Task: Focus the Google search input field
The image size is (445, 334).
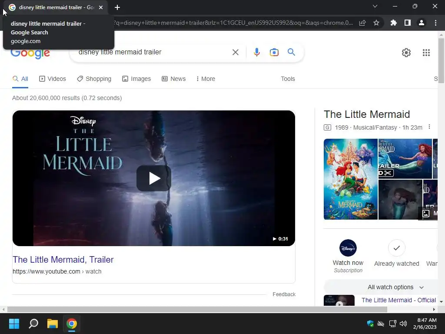Action: click(153, 52)
